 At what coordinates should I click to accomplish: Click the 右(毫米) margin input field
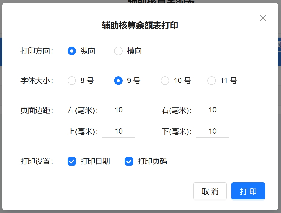212,110
